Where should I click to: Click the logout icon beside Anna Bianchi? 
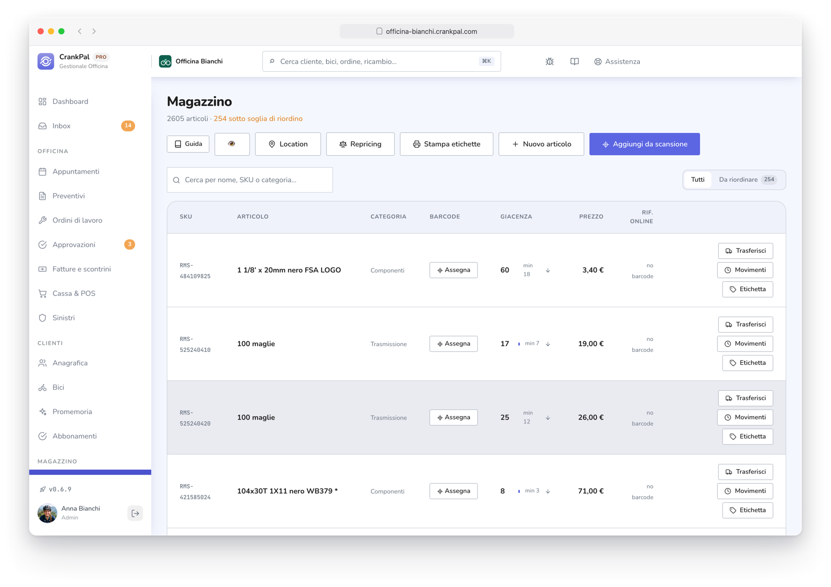135,513
